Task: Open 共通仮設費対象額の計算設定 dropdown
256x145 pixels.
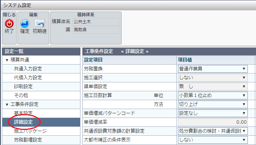Action: pyautogui.click(x=213, y=131)
